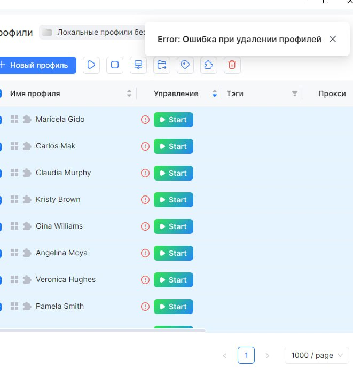353x368 pixels.
Task: Select page 1 in pagination
Action: [246, 355]
